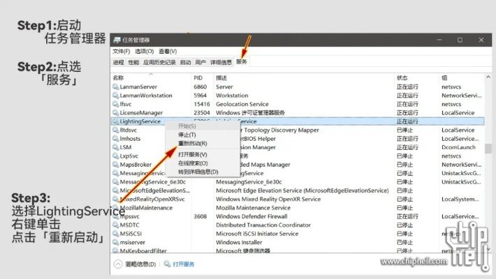Viewport: 496px width, 279px height.
Task: Click the 打开服务 link at bottom
Action: coord(184,264)
